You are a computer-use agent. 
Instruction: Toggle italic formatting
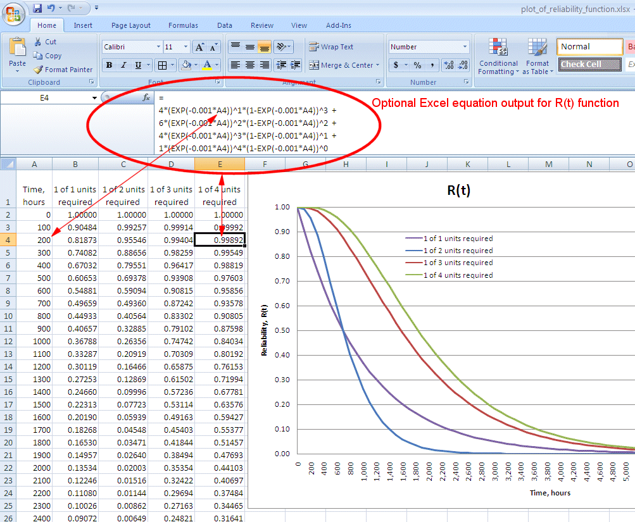(123, 65)
